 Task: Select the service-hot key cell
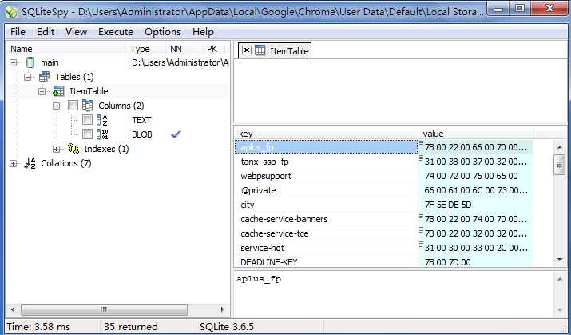click(x=327, y=248)
